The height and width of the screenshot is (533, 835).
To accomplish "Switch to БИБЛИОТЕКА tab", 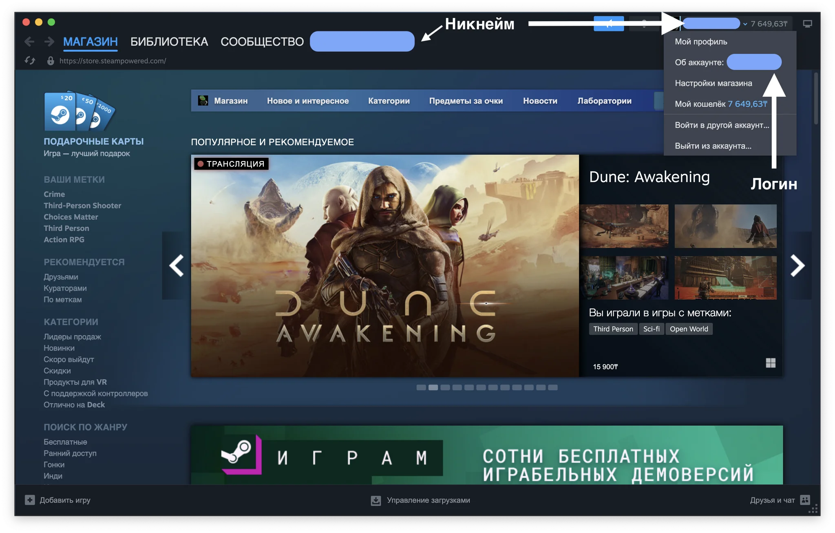I will 169,42.
